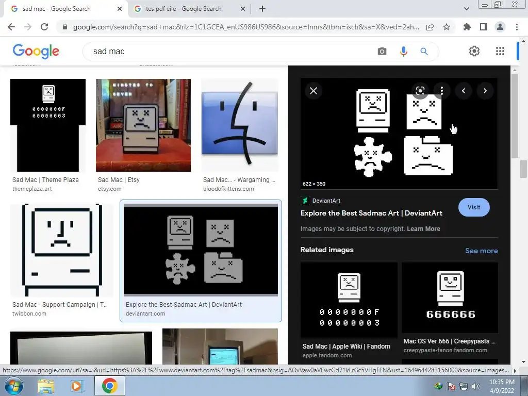
Task: Toggle the Chrome side panel icon
Action: [484, 27]
